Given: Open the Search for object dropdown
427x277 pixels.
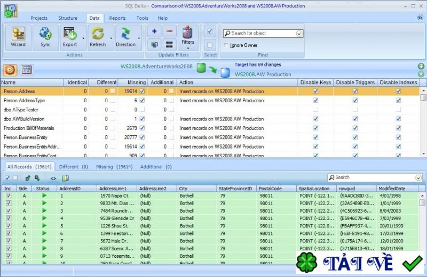Looking at the screenshot, I should pos(299,33).
